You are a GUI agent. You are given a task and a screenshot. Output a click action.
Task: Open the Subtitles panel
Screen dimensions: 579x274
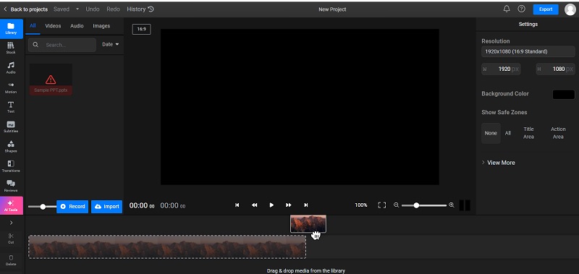click(x=11, y=127)
